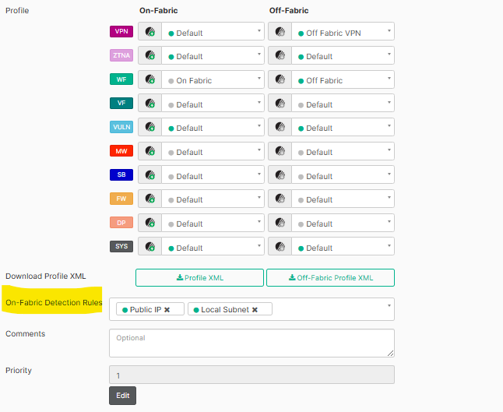Expand the On-Fabric ZTNA Default dropdown

213,55
